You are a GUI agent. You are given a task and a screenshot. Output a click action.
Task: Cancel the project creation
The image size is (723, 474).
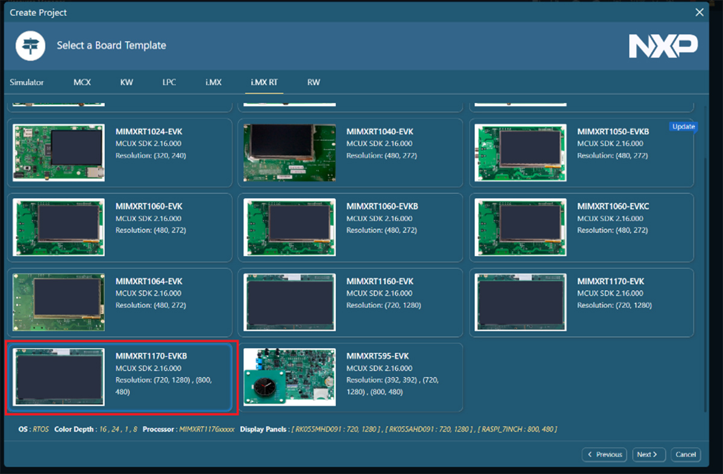click(686, 455)
